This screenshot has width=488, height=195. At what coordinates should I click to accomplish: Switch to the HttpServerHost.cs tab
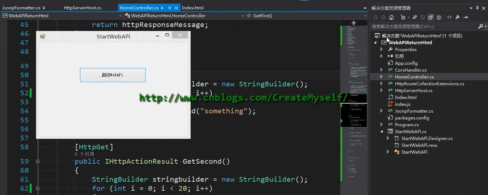pos(83,8)
